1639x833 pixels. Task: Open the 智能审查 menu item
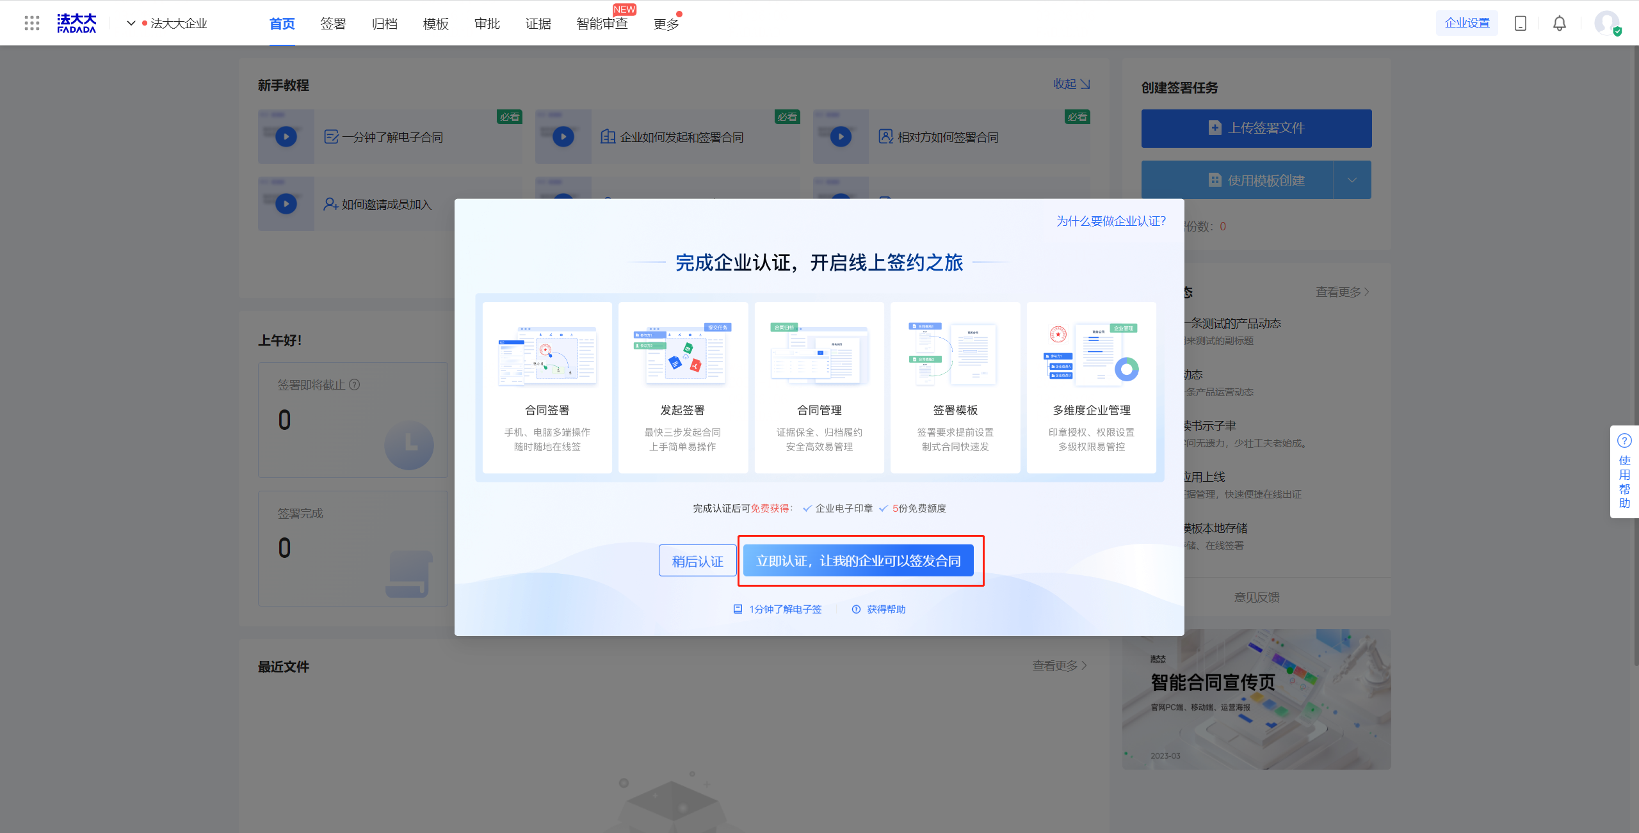pyautogui.click(x=602, y=24)
